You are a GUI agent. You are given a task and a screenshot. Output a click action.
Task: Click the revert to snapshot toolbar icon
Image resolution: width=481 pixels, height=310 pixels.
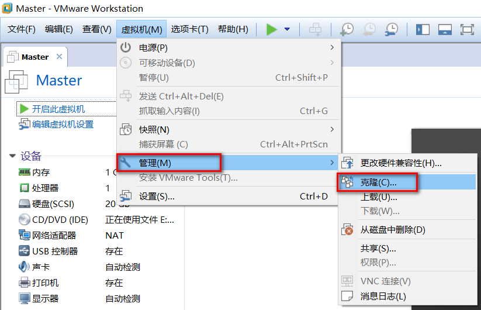coord(369,29)
